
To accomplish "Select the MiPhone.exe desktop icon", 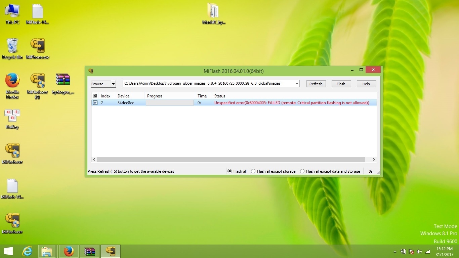I will pos(38,49).
